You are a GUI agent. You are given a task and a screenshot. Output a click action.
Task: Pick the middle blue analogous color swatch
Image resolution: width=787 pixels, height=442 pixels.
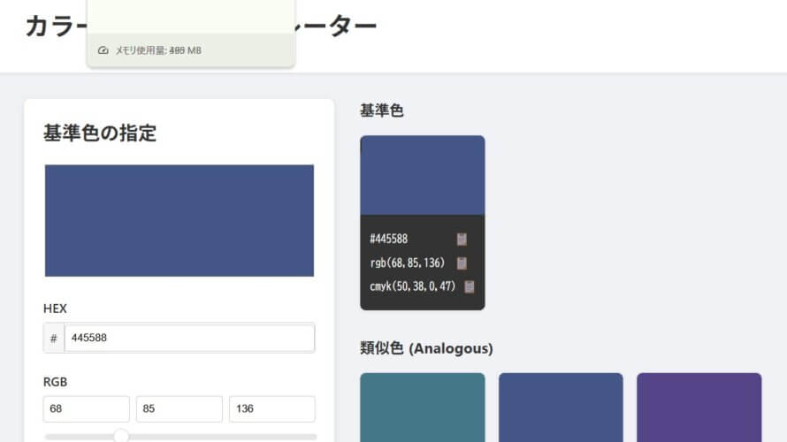(561, 407)
